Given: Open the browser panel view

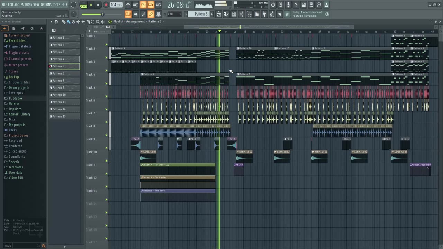Looking at the screenshot, I should tap(249, 14).
